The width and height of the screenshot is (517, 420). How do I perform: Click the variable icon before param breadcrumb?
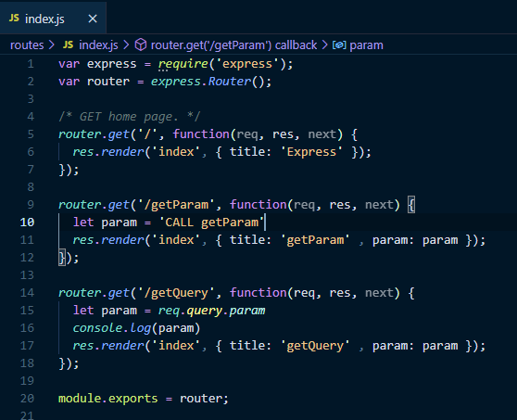pyautogui.click(x=339, y=45)
